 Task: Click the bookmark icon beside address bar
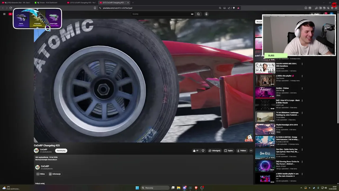coord(95,8)
